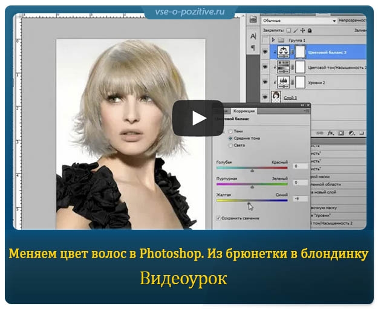
Task: Click the title "Меняем цвет волос в Photoshop"
Action: [105, 253]
